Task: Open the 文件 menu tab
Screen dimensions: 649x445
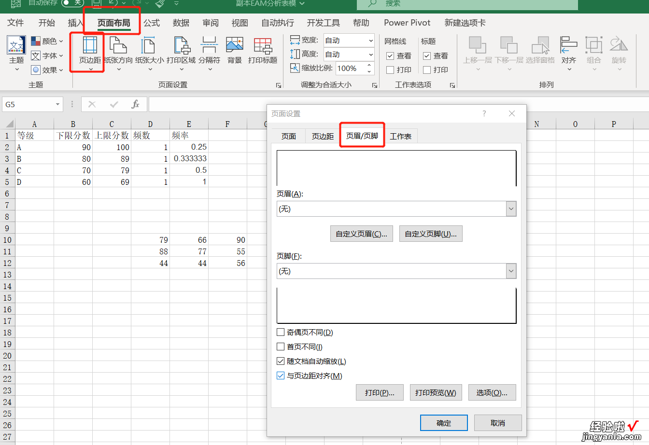Action: 15,23
